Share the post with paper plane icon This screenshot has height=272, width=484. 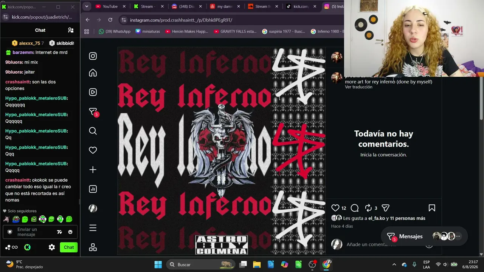[x=386, y=208]
